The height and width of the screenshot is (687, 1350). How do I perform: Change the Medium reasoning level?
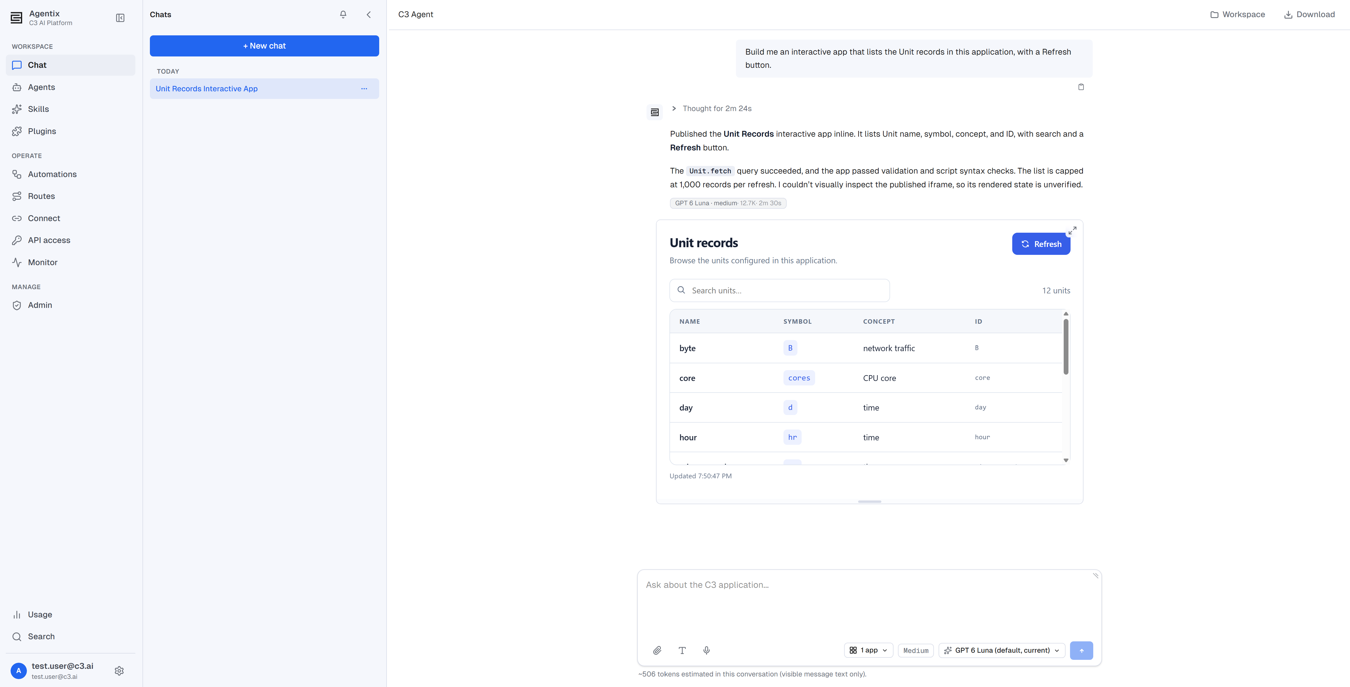pyautogui.click(x=916, y=650)
